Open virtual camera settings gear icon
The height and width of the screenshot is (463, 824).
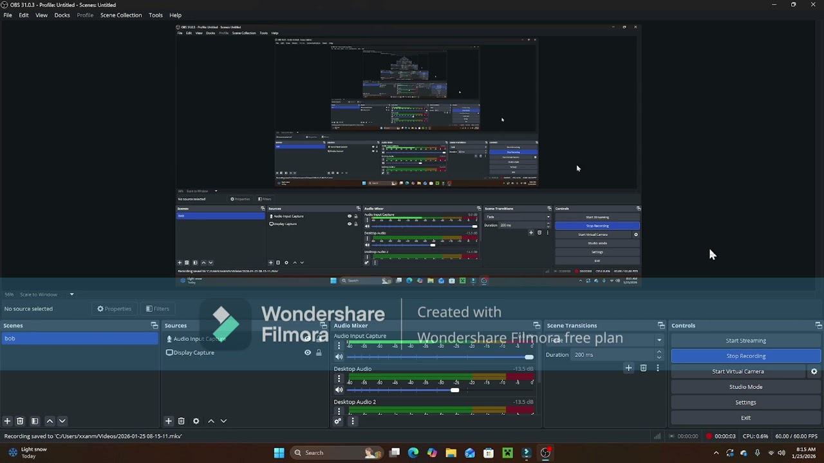click(x=814, y=372)
